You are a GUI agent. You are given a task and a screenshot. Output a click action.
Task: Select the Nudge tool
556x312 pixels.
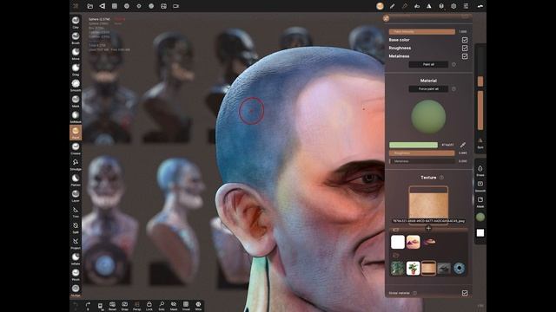coord(76,290)
